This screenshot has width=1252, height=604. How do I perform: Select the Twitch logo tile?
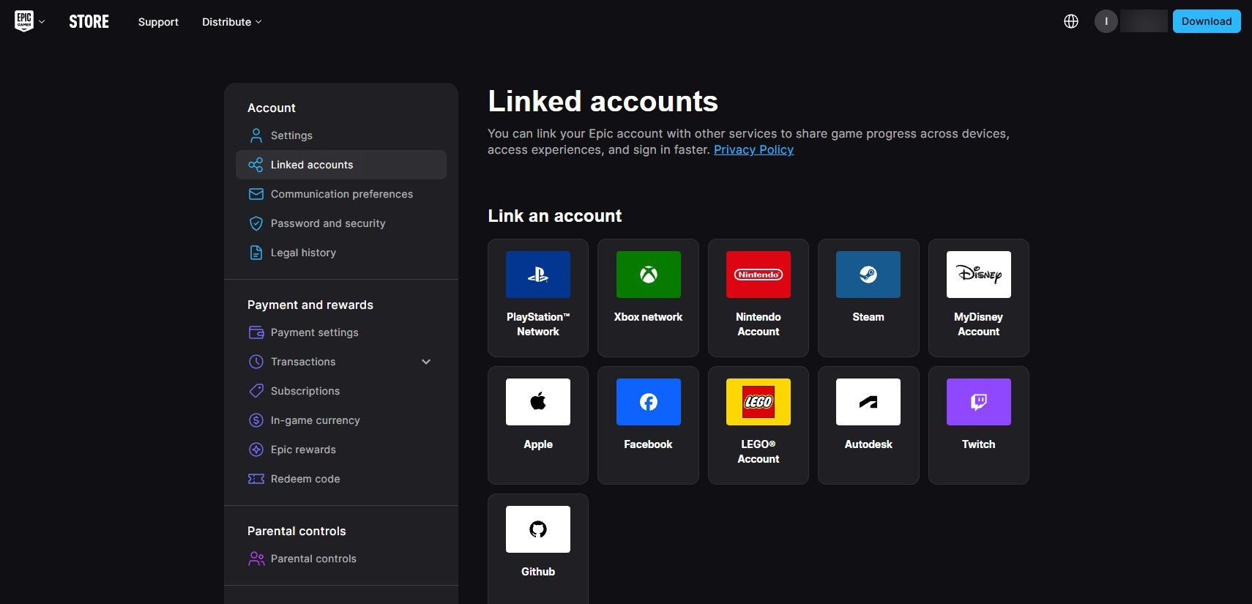pos(979,402)
